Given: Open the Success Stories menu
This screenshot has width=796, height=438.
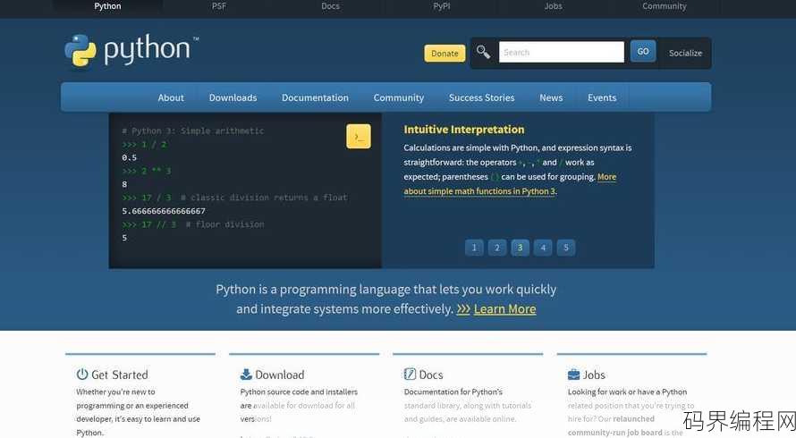Looking at the screenshot, I should coord(482,97).
